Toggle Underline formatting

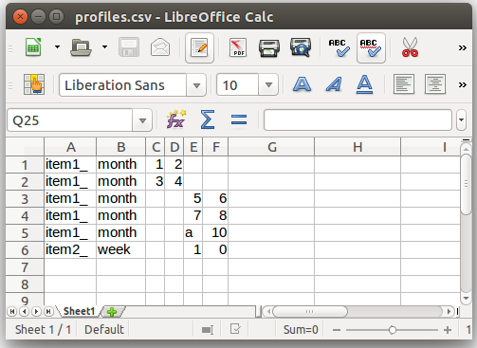(365, 84)
